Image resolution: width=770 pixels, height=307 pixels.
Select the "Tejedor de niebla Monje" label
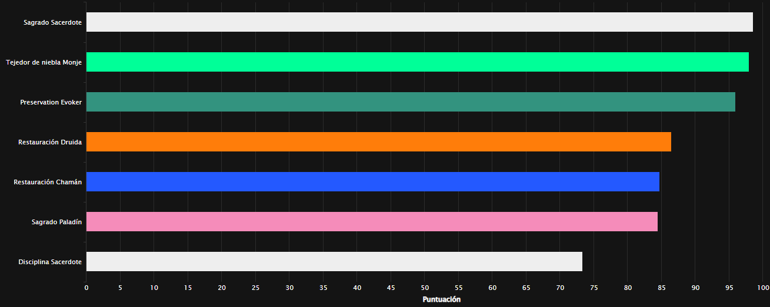click(x=44, y=62)
